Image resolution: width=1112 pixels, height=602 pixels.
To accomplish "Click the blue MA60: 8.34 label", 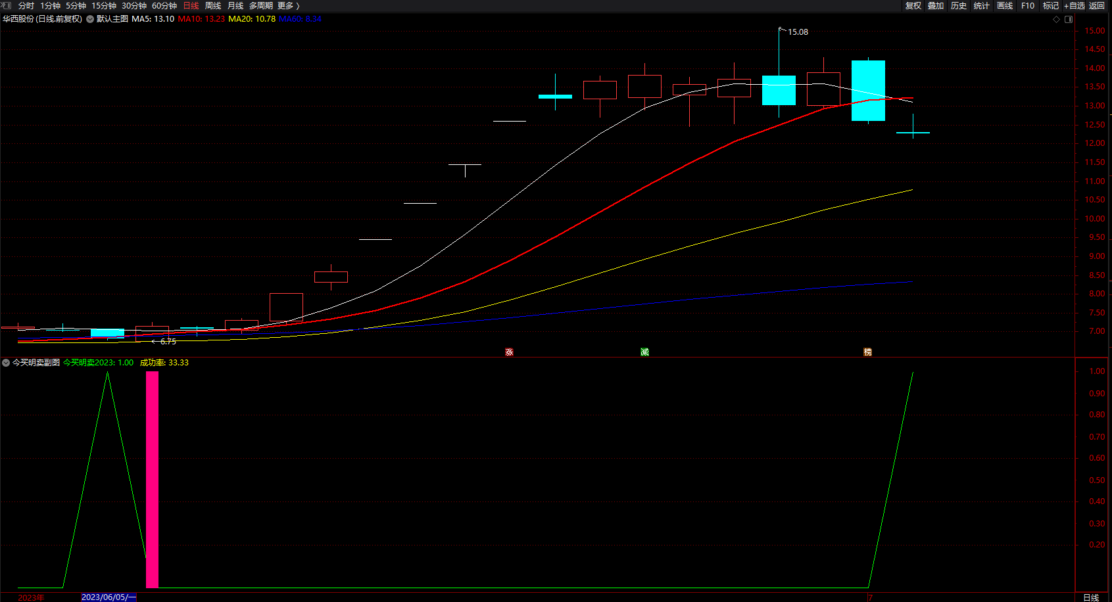I will [x=300, y=19].
